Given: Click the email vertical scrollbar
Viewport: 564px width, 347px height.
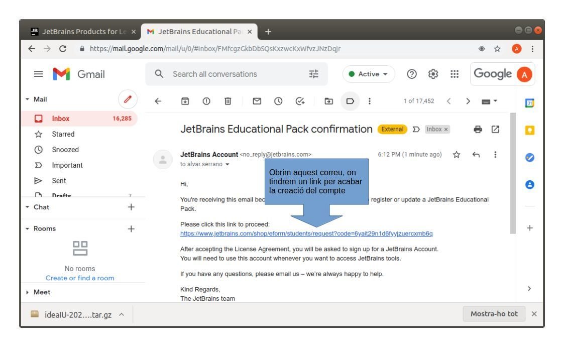Looking at the screenshot, I should [x=513, y=173].
